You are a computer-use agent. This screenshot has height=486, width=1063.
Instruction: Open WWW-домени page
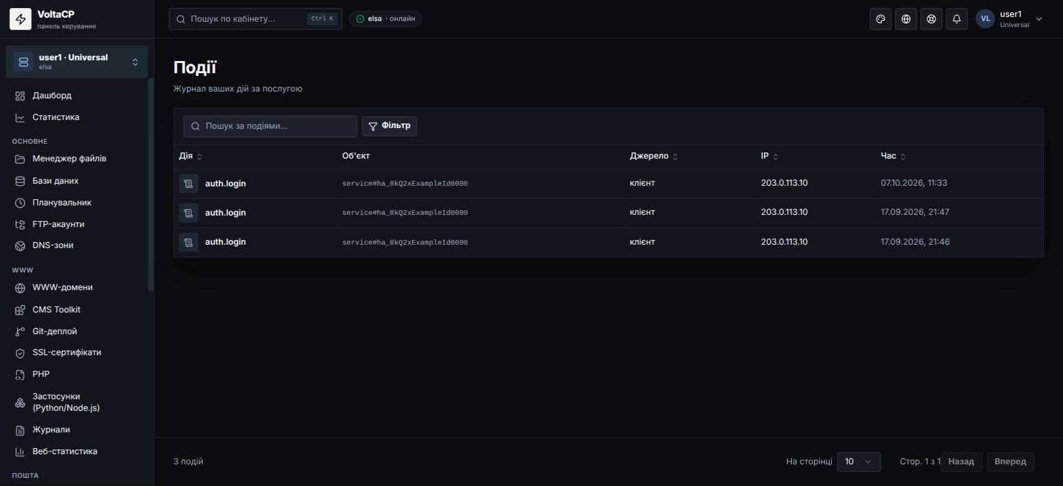point(77,287)
